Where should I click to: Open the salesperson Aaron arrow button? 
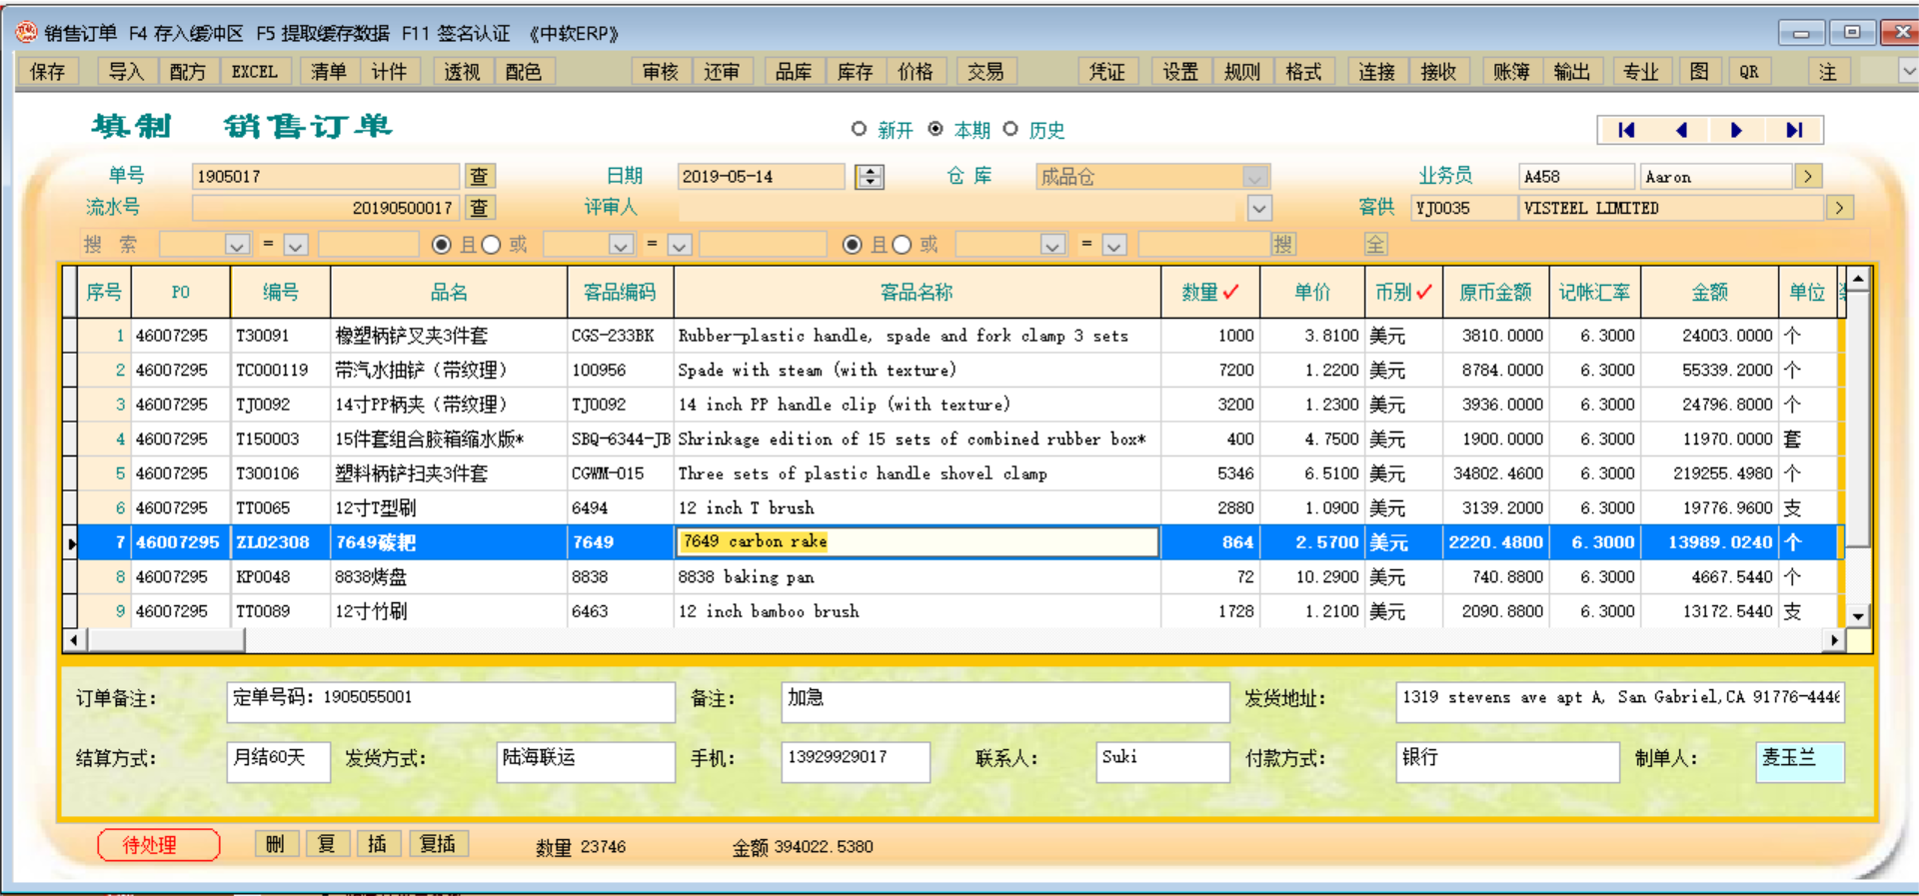(1808, 177)
